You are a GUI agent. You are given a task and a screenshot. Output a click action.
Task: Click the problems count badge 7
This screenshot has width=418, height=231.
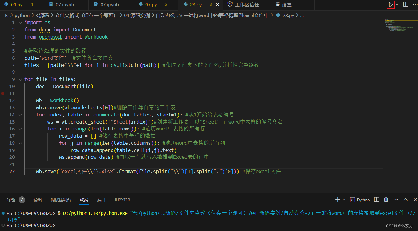point(22,200)
